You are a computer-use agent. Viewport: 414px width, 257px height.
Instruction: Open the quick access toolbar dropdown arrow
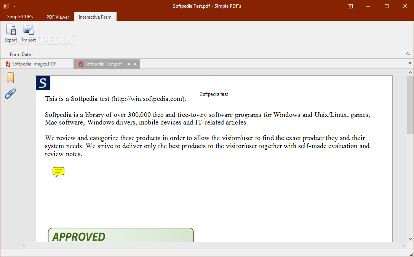coord(15,6)
